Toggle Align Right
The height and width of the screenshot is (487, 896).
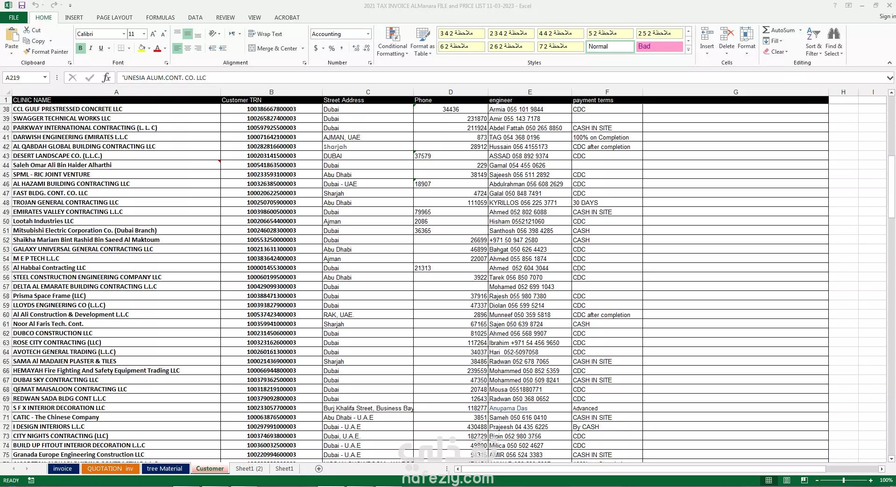pyautogui.click(x=198, y=48)
